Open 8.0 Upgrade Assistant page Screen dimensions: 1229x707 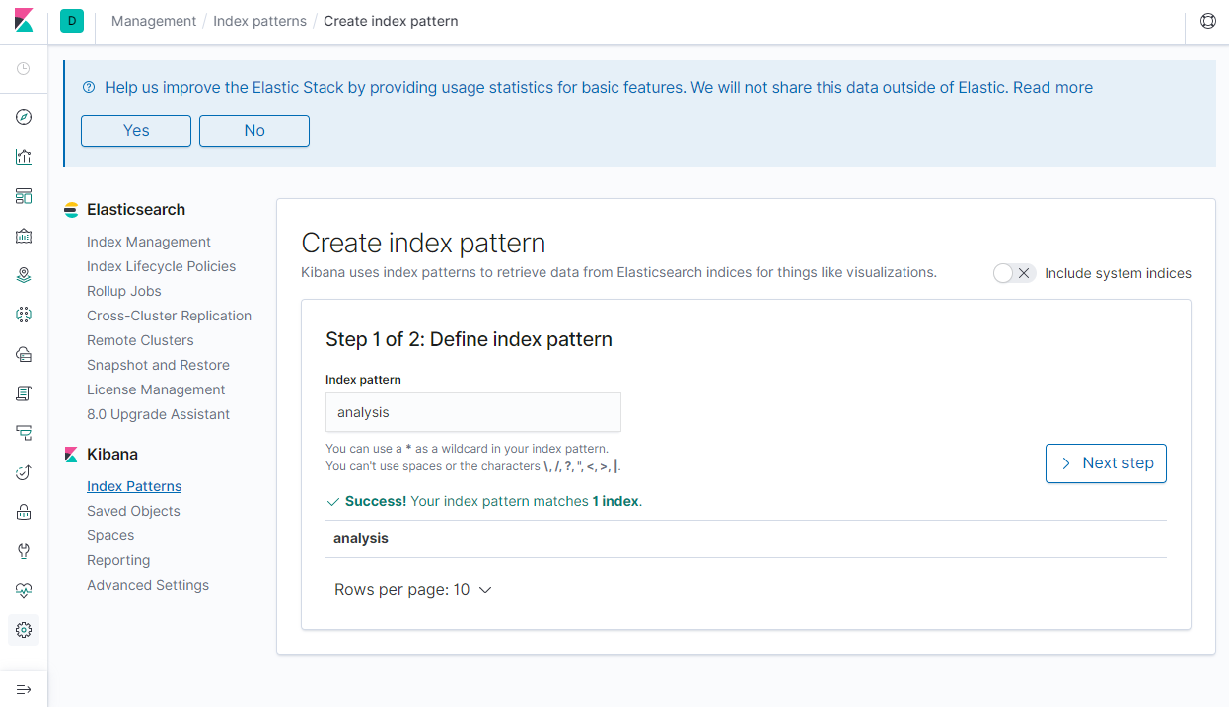coord(158,414)
